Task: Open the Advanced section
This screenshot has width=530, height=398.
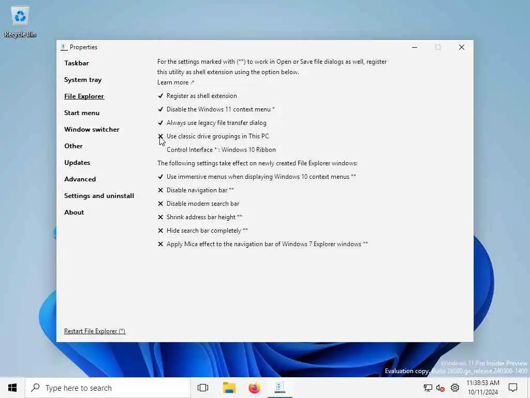Action: (80, 179)
